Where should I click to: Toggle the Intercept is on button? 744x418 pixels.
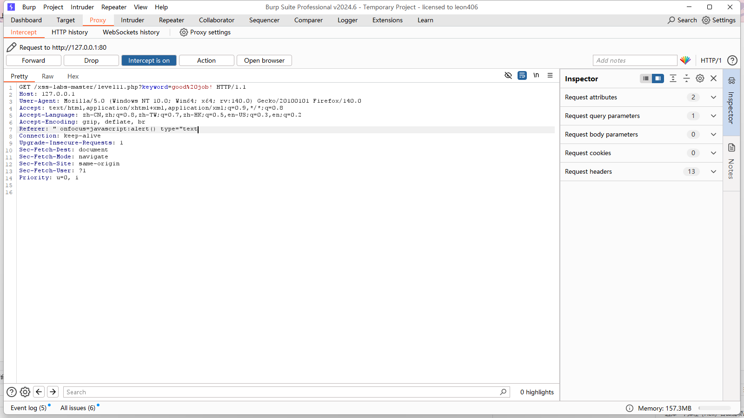[149, 60]
